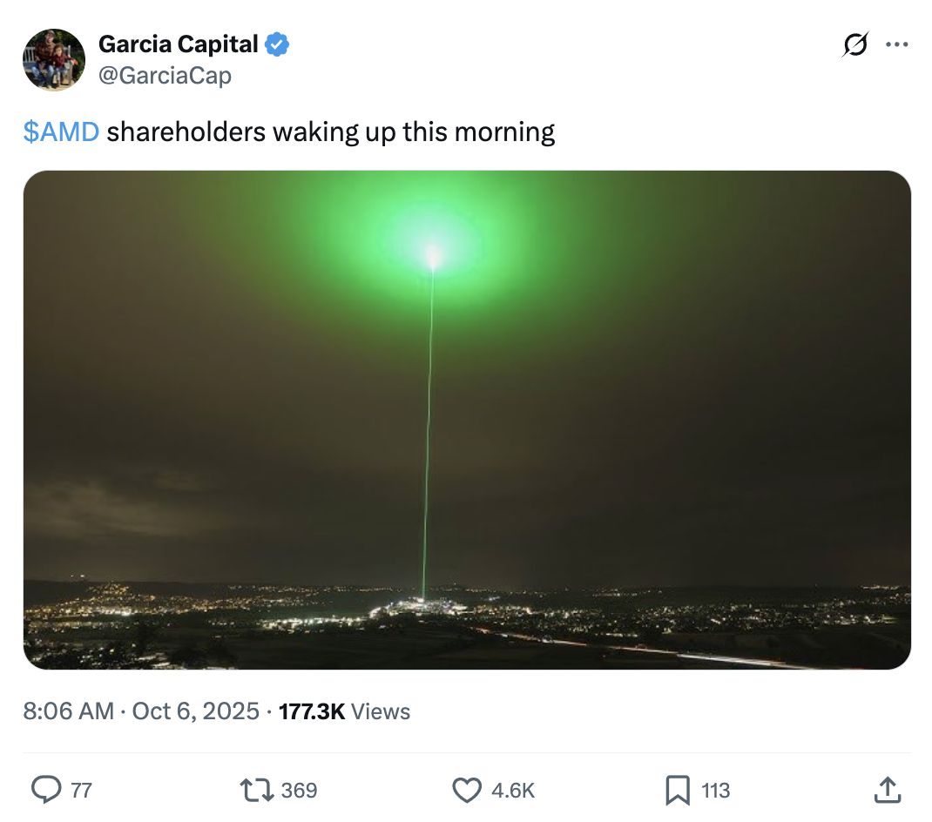Click the 77 replies count

coord(81,791)
